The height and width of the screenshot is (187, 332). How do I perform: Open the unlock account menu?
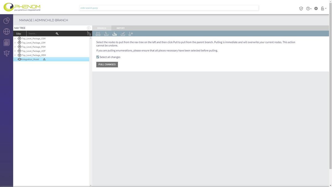tap(323, 9)
